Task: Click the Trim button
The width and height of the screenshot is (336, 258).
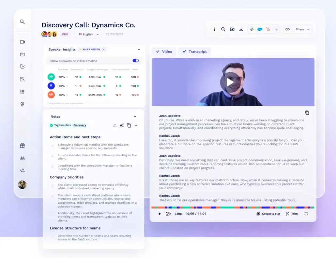Action: (x=292, y=214)
